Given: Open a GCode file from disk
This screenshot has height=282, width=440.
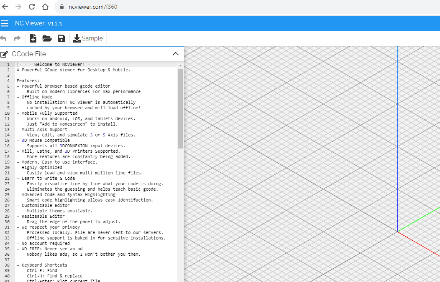Looking at the screenshot, I should tap(47, 38).
